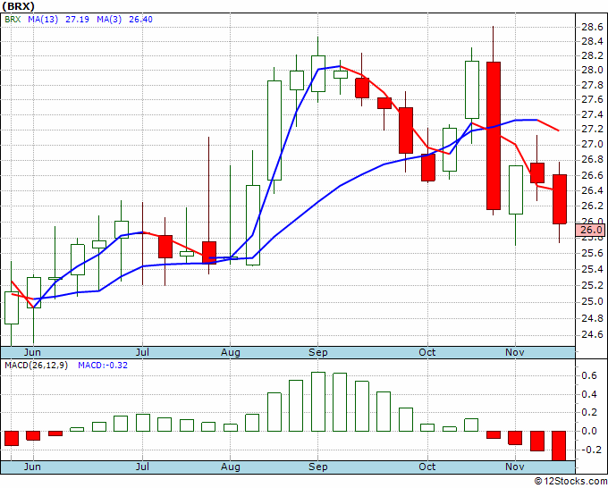608x488 pixels.
Task: Click the highlighted 26.0 last price tag
Action: [x=590, y=230]
